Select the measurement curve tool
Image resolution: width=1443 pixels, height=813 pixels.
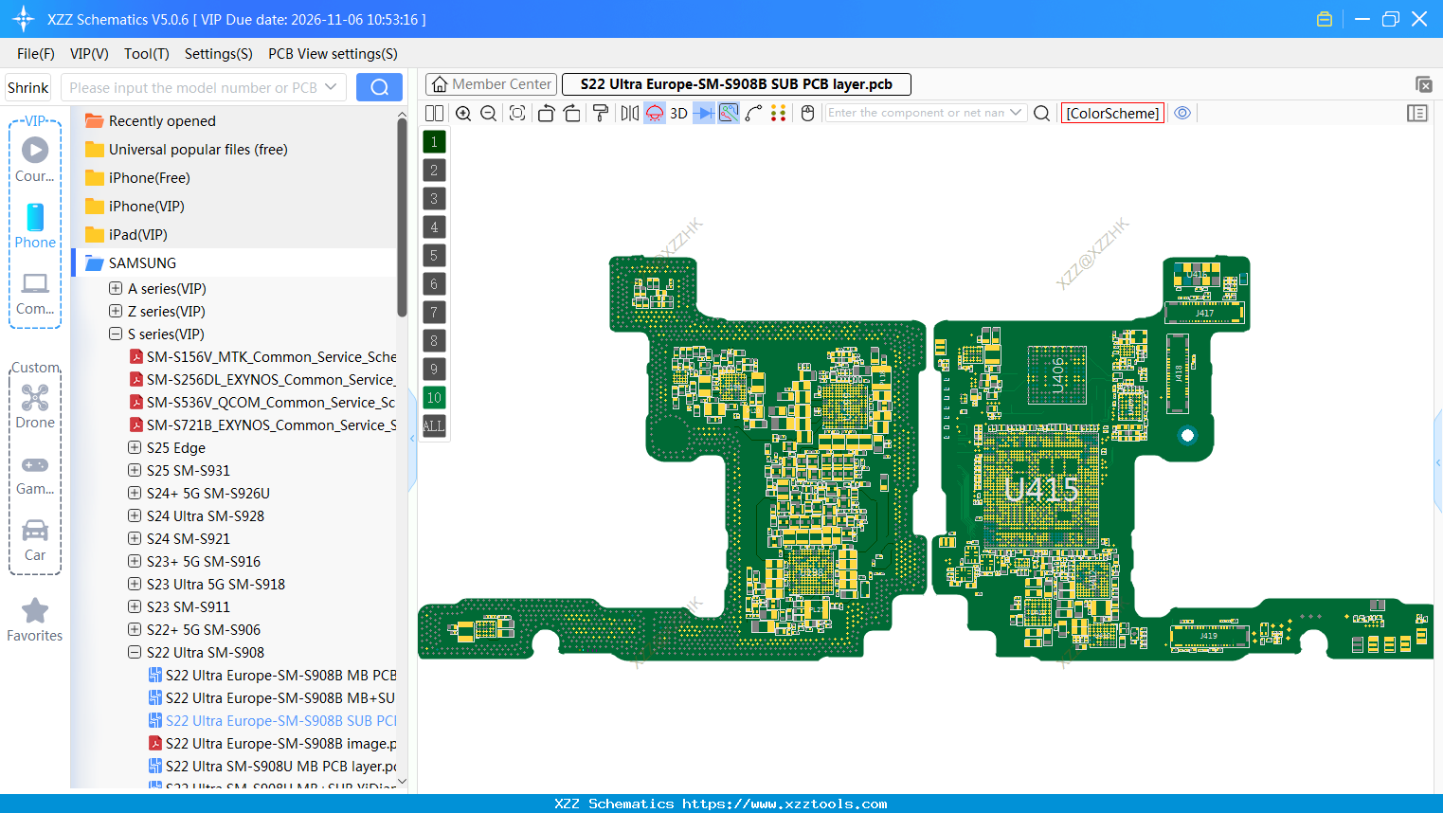tap(752, 113)
